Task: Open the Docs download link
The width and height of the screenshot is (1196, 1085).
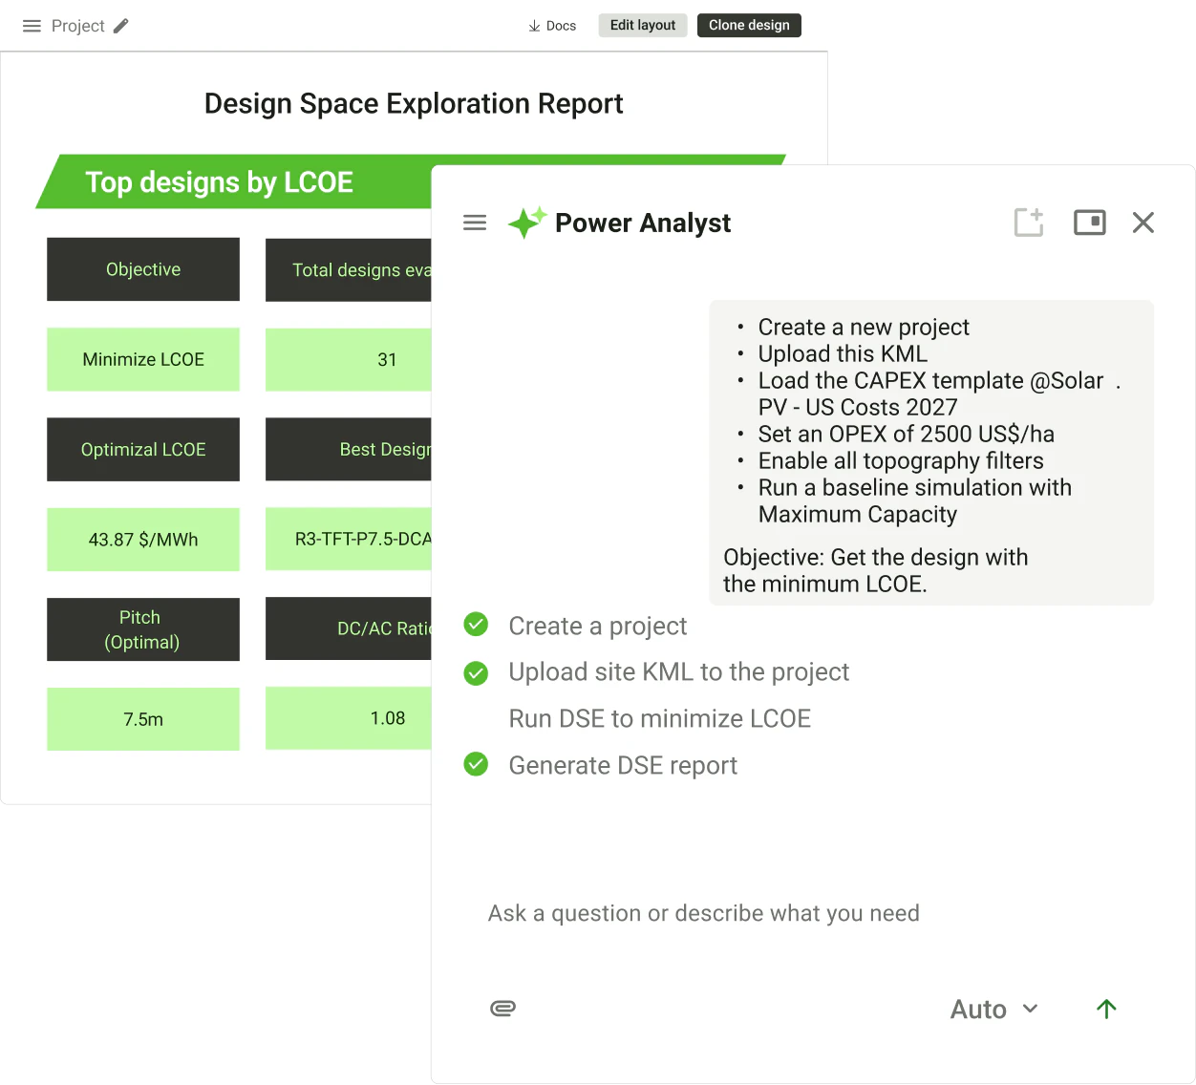Action: coord(552,26)
